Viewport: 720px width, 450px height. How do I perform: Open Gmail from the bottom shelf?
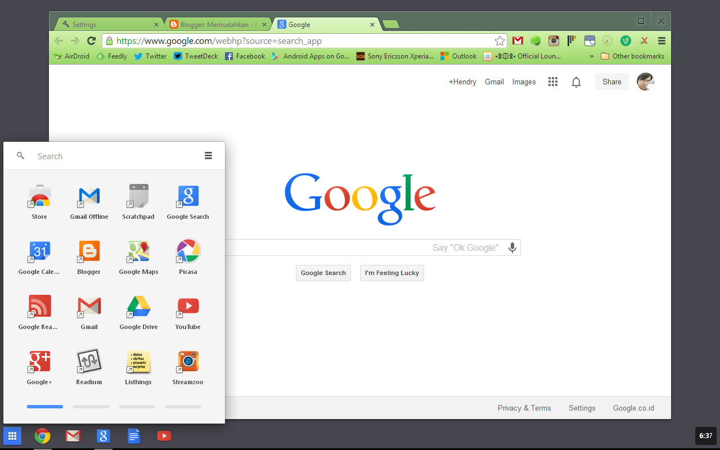[x=73, y=436]
